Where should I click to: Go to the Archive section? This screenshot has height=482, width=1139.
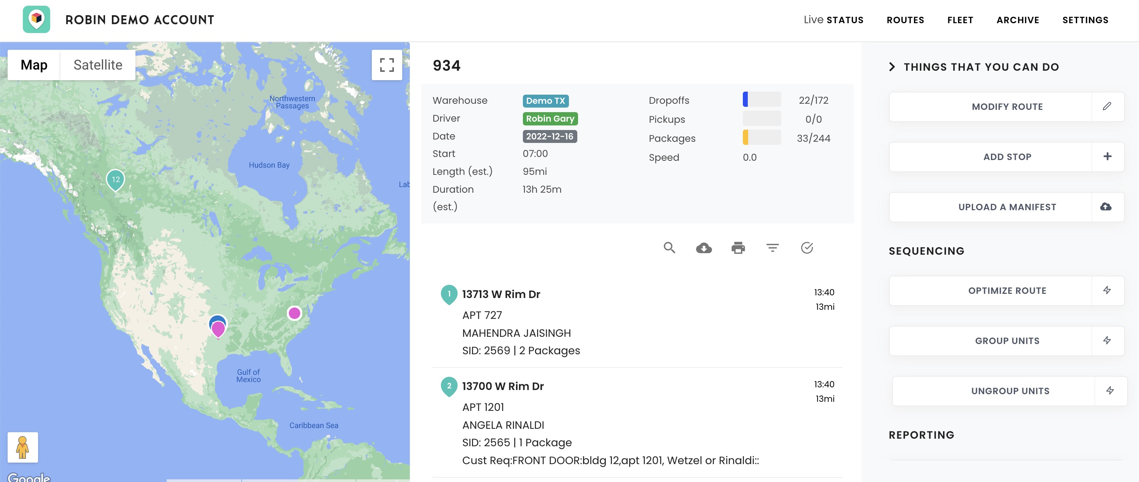tap(1017, 20)
